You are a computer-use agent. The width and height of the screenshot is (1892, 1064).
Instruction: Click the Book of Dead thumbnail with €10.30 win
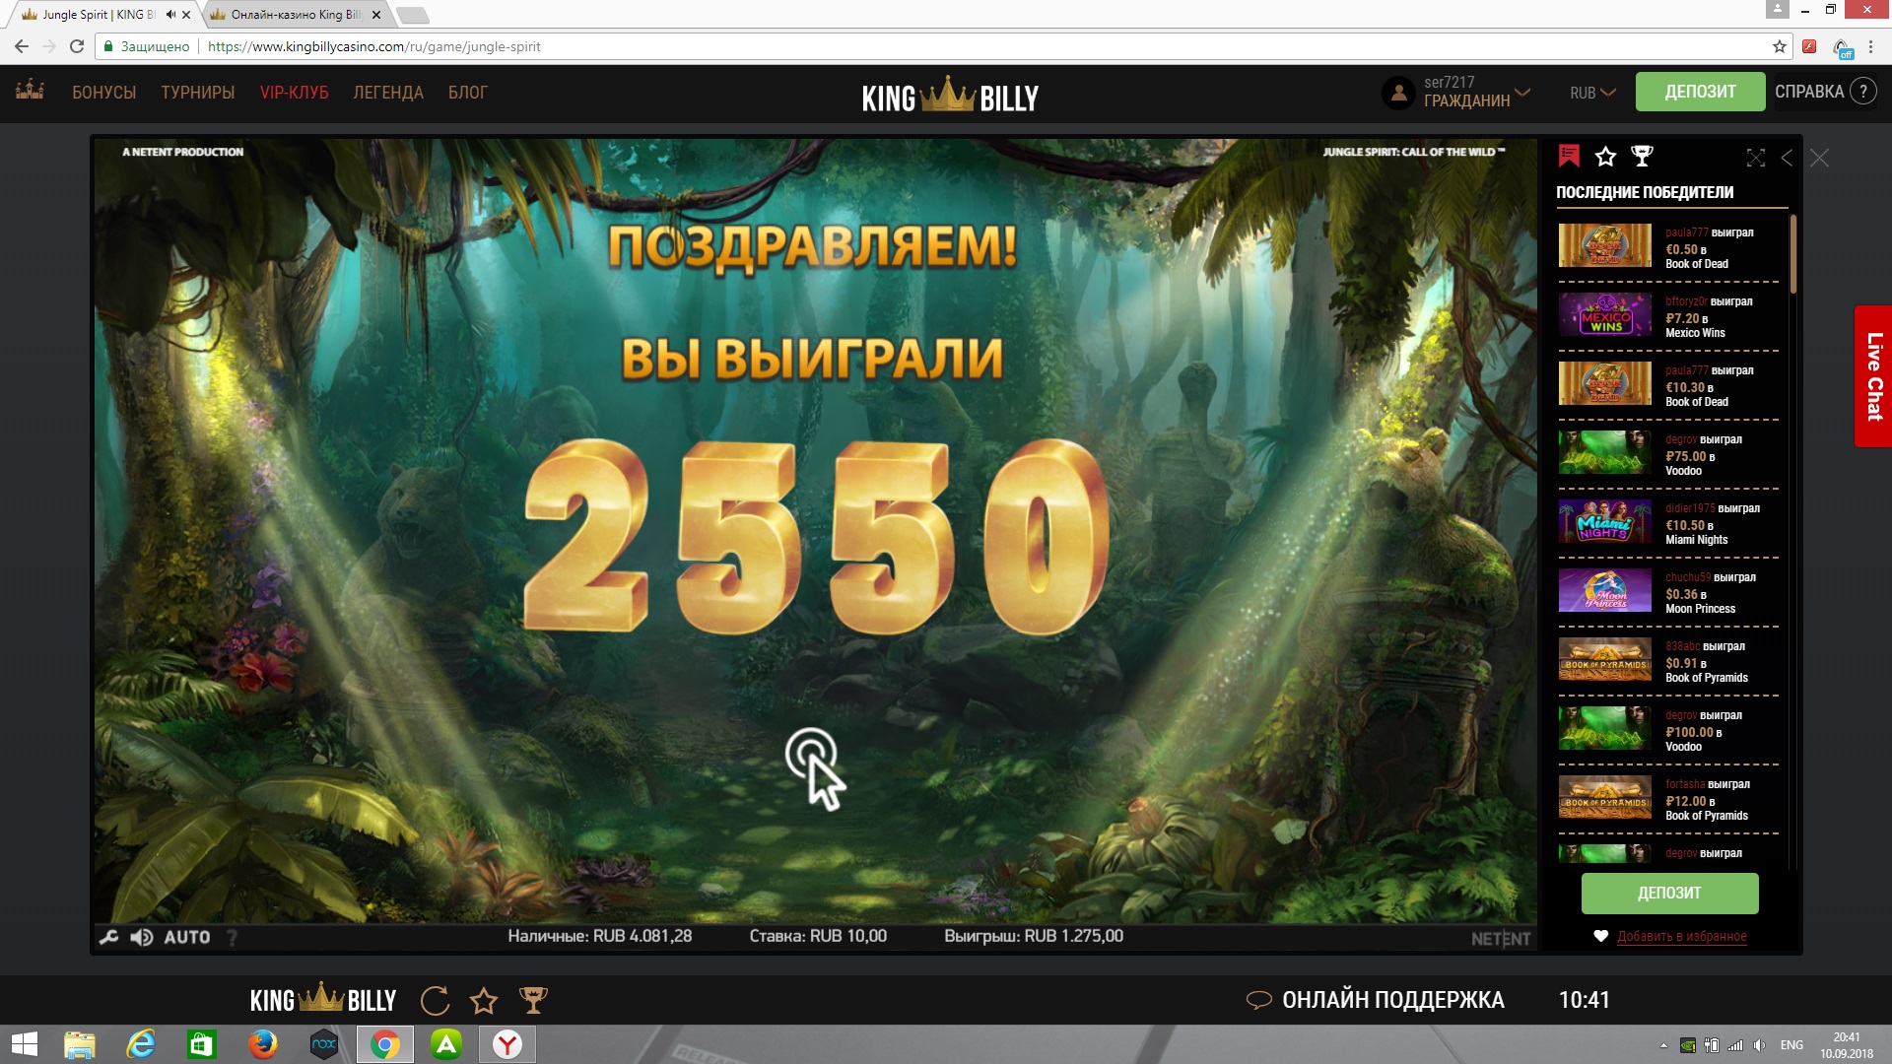pos(1604,383)
